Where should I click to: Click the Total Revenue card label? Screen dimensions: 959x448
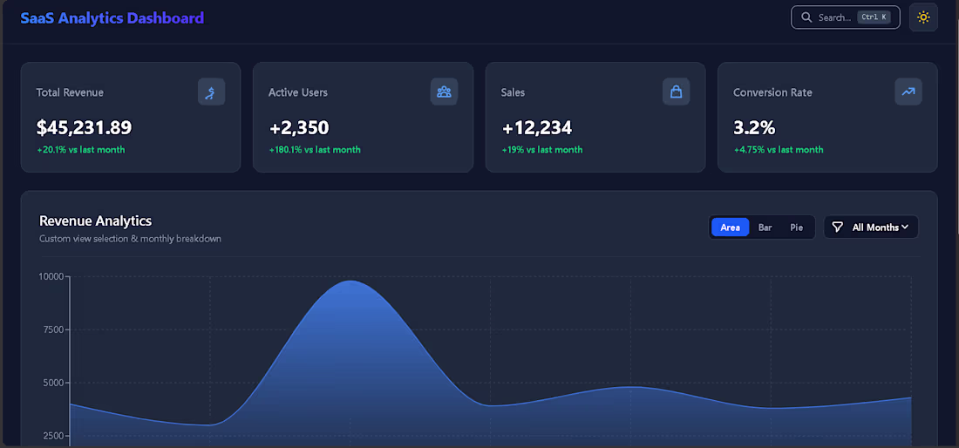70,92
